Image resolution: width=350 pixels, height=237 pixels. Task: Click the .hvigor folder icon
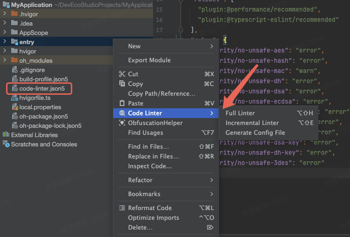14,14
